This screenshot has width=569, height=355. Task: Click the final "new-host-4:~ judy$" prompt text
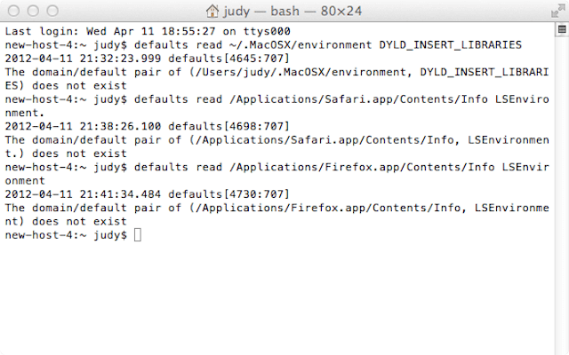[x=66, y=235]
